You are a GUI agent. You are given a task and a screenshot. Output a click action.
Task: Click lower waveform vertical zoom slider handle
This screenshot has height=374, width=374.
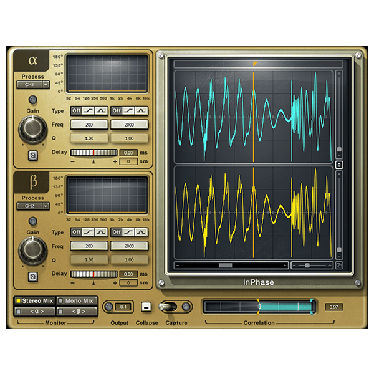(339, 250)
